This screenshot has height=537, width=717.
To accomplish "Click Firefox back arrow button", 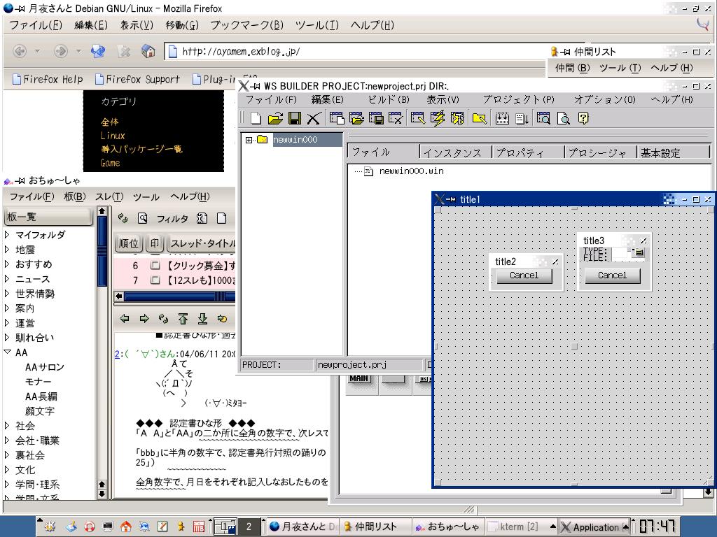I will pos(19,51).
